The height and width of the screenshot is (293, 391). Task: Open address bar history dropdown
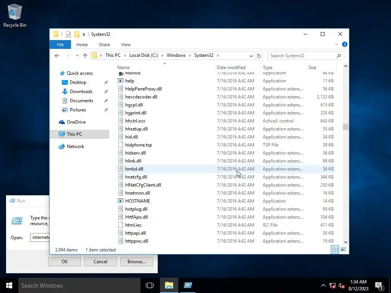251,56
